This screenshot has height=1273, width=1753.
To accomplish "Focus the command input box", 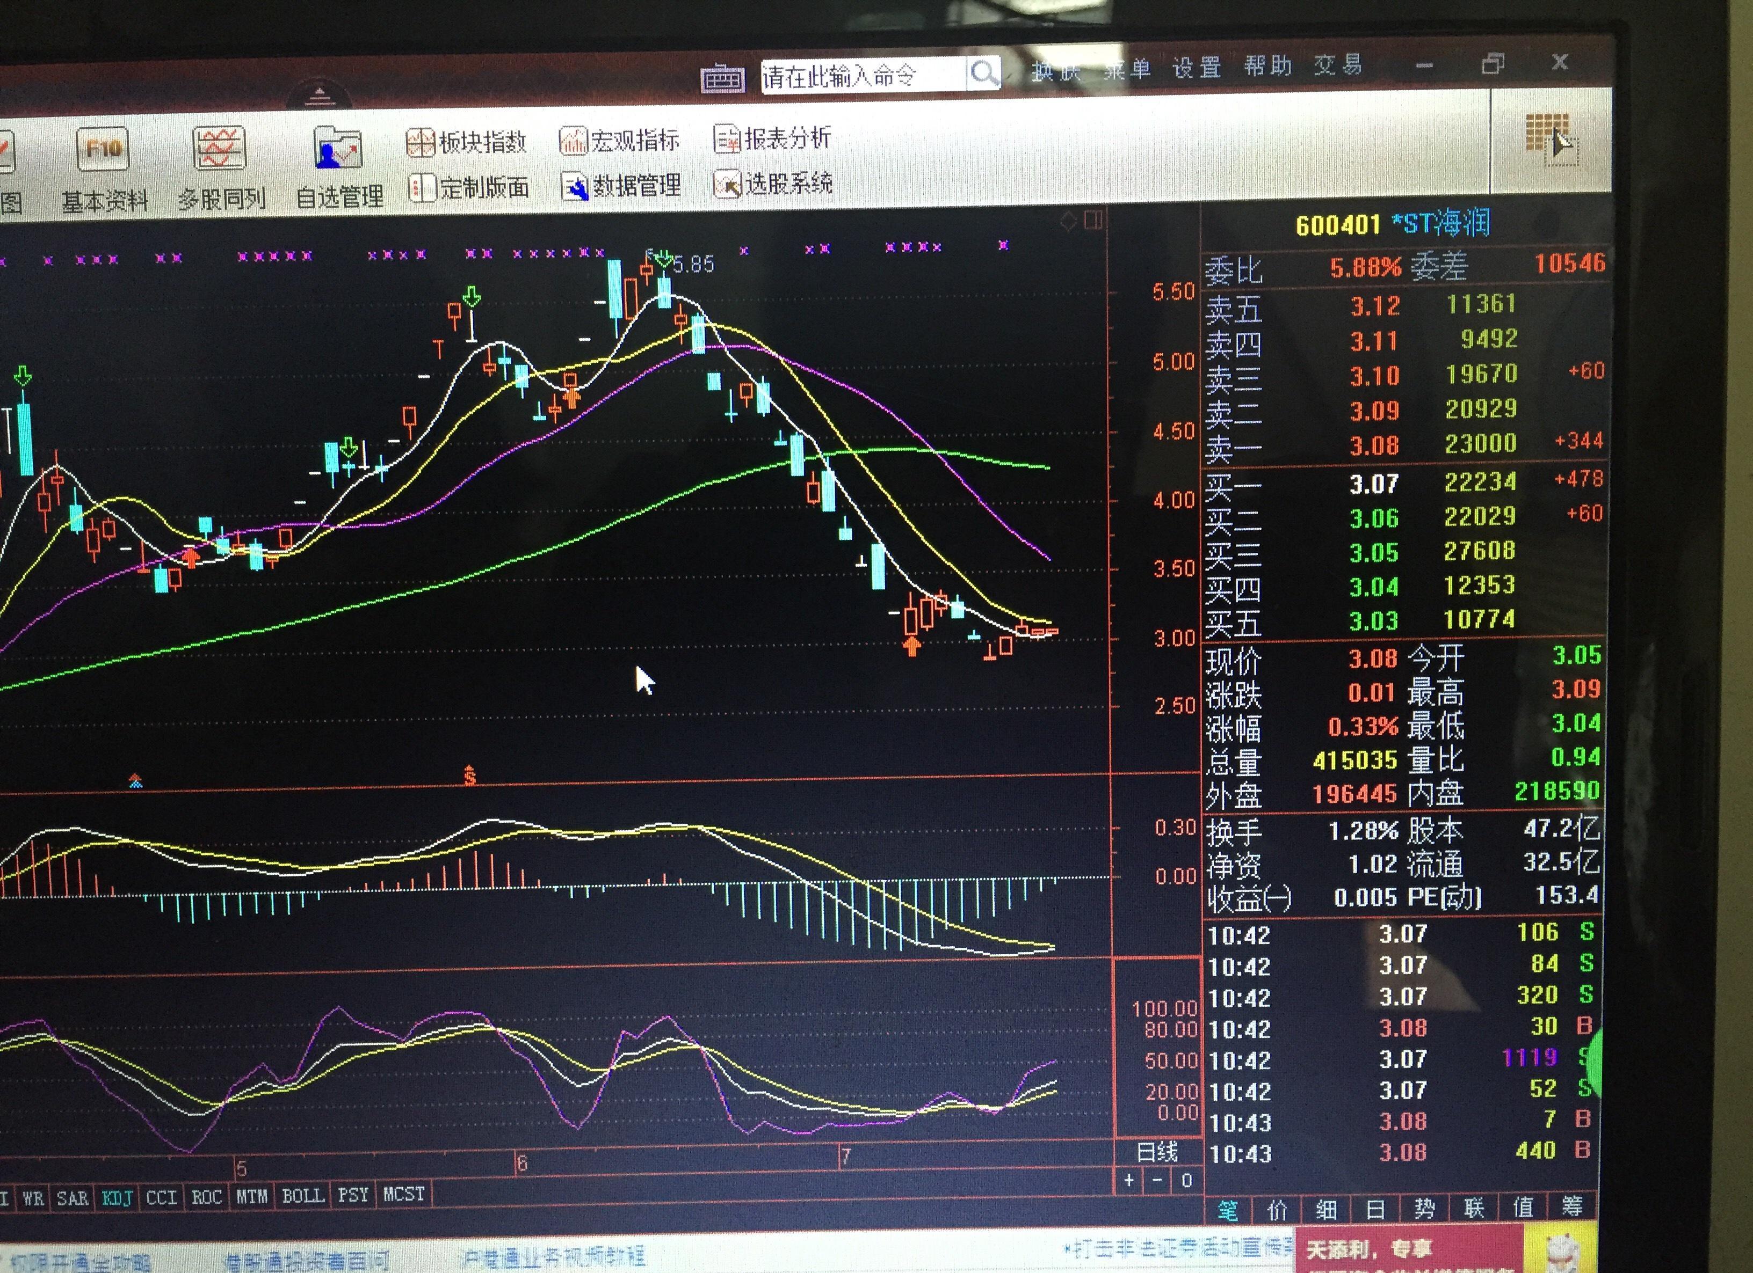I will [864, 76].
